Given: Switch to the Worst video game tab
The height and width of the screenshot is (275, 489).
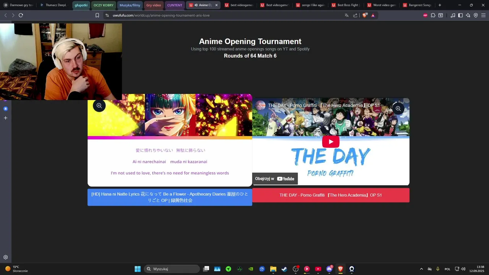Looking at the screenshot, I should 381,5.
